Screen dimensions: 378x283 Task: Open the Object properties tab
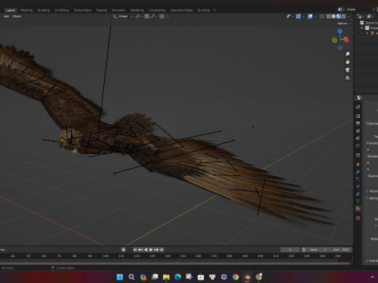[358, 164]
